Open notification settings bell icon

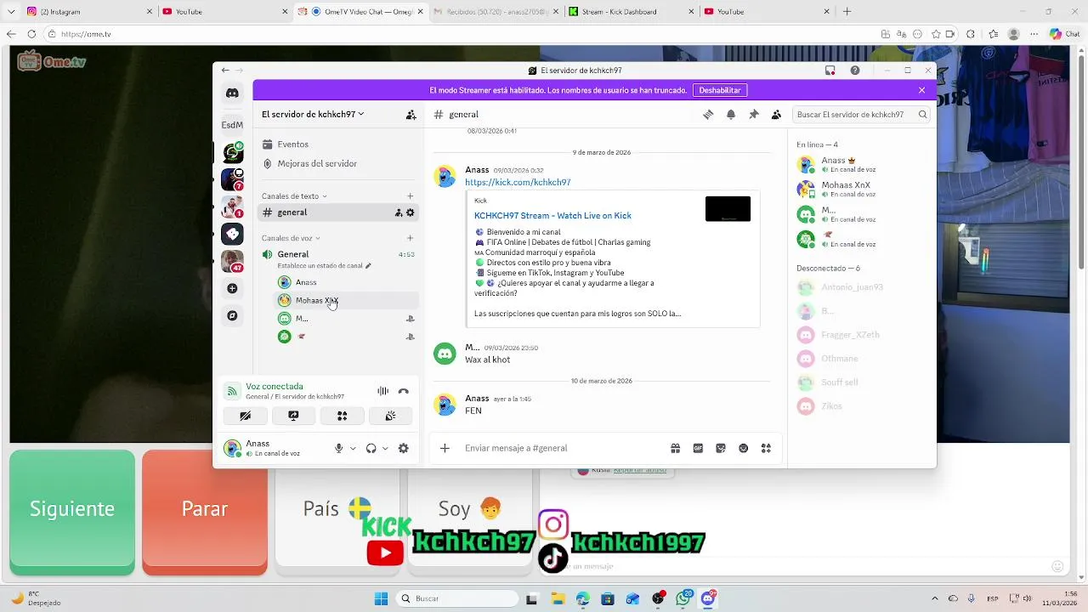click(731, 115)
